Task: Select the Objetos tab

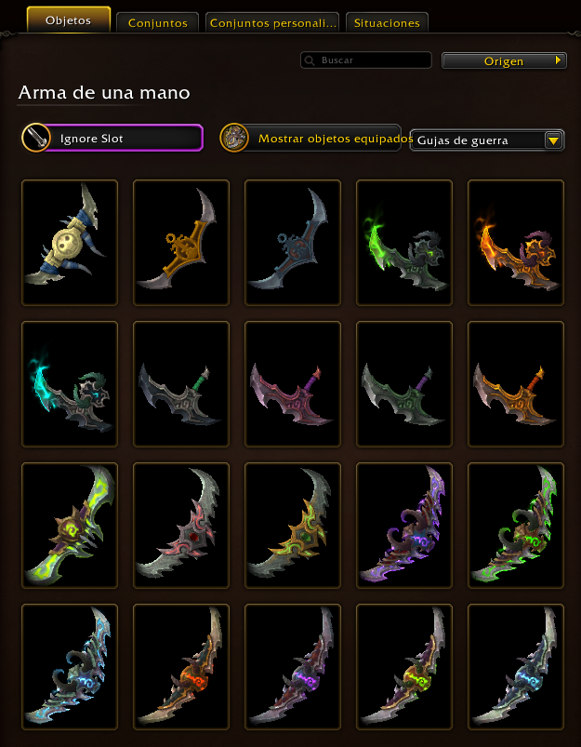Action: tap(69, 20)
